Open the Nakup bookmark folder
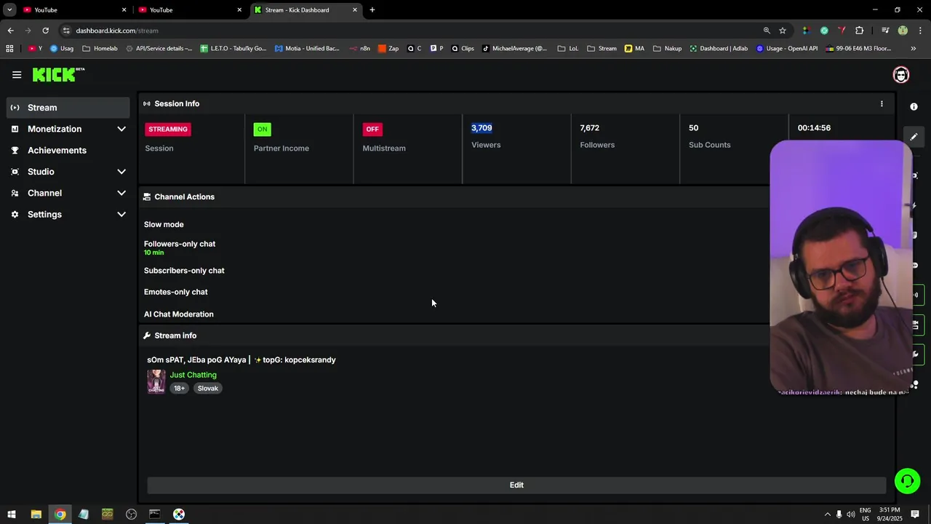Viewport: 931px width, 524px height. (x=667, y=49)
